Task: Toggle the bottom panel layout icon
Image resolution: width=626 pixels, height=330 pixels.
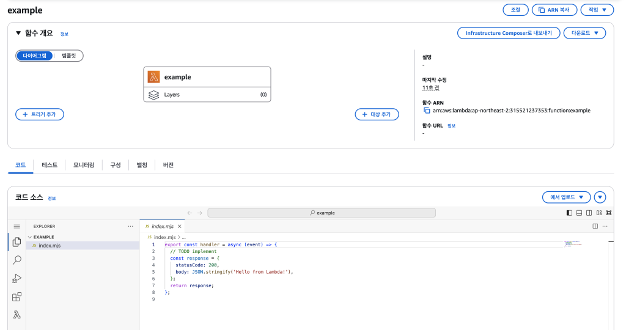Action: pyautogui.click(x=580, y=213)
